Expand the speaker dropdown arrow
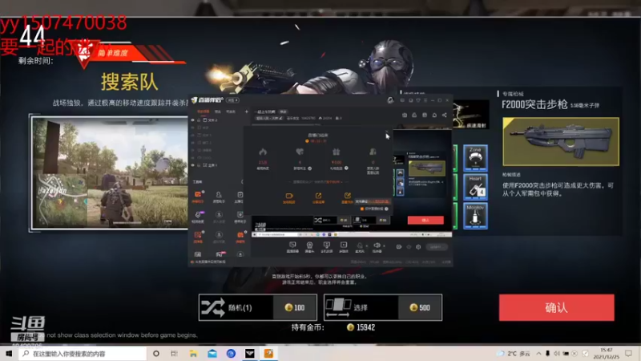Viewport: 641px width, 361px height. tap(384, 246)
